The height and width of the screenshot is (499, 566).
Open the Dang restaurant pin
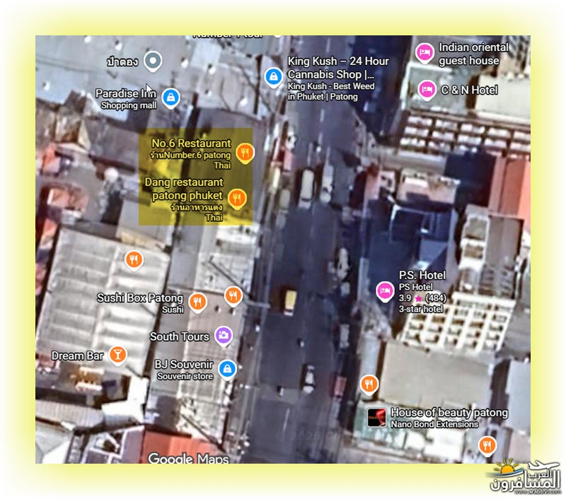point(238,198)
